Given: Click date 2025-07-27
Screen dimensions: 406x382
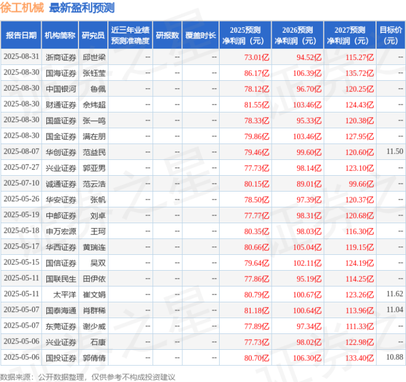Looking at the screenshot, I should (21, 167).
